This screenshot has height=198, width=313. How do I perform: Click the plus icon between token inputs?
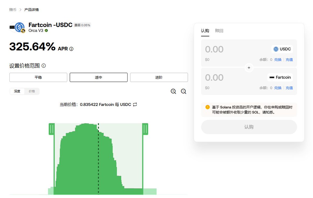249,68
